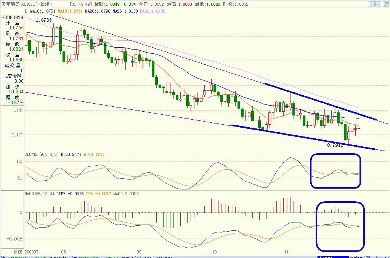This screenshot has width=390, height=258.
Task: Click the 11 month marker on time axis
Action: pos(286,252)
